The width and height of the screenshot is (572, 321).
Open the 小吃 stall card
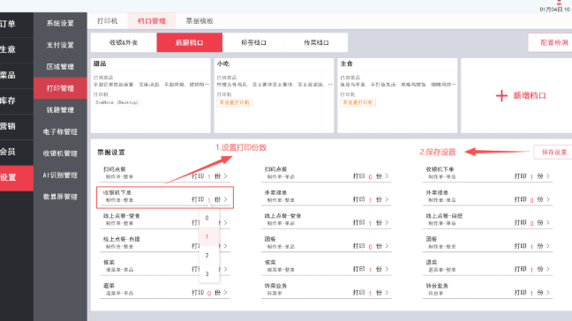274,95
